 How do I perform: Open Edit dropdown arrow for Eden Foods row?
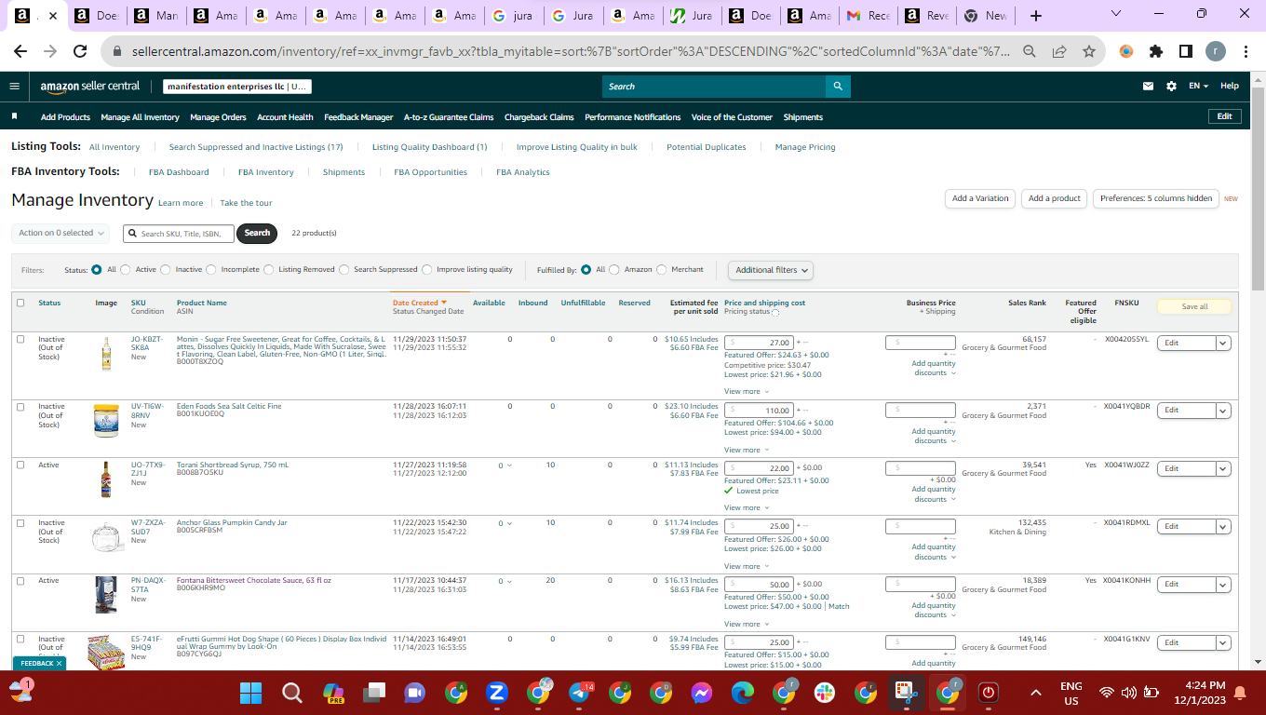coord(1224,410)
